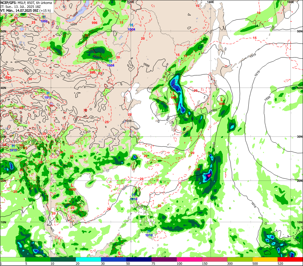Click the L 988 low over Korea
The height and width of the screenshot is (266, 303).
tap(174, 95)
